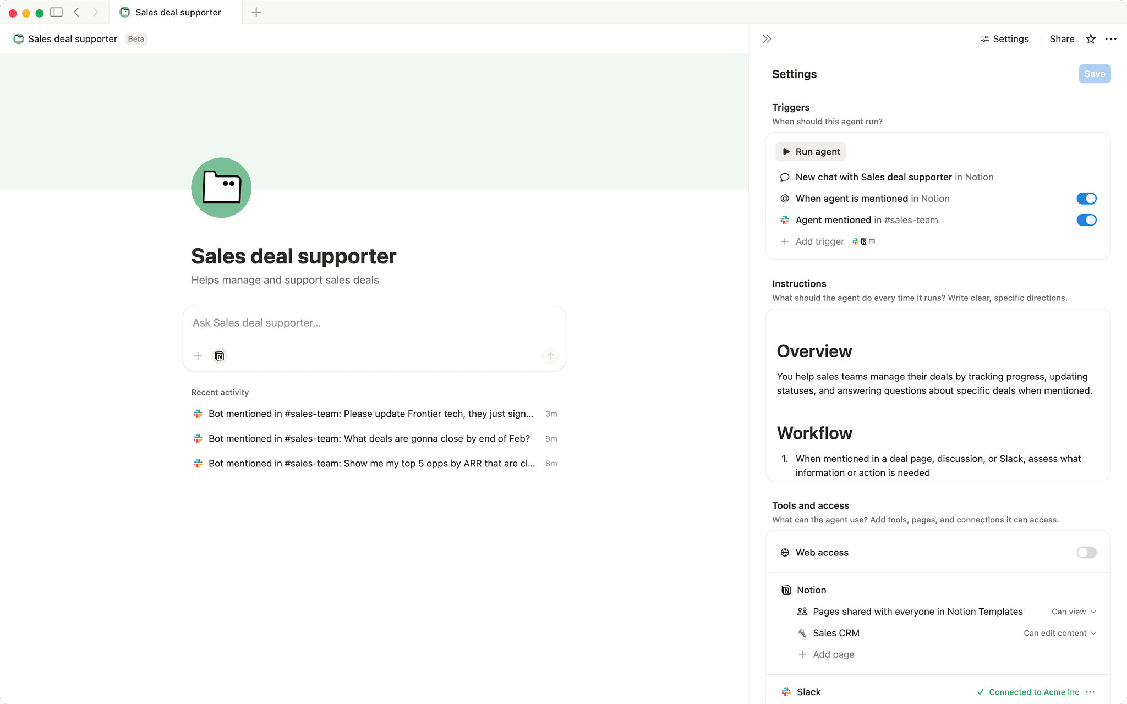Turn off the Agent mentioned in #sales-team trigger
Screen dimensions: 1127x704
pyautogui.click(x=1086, y=220)
